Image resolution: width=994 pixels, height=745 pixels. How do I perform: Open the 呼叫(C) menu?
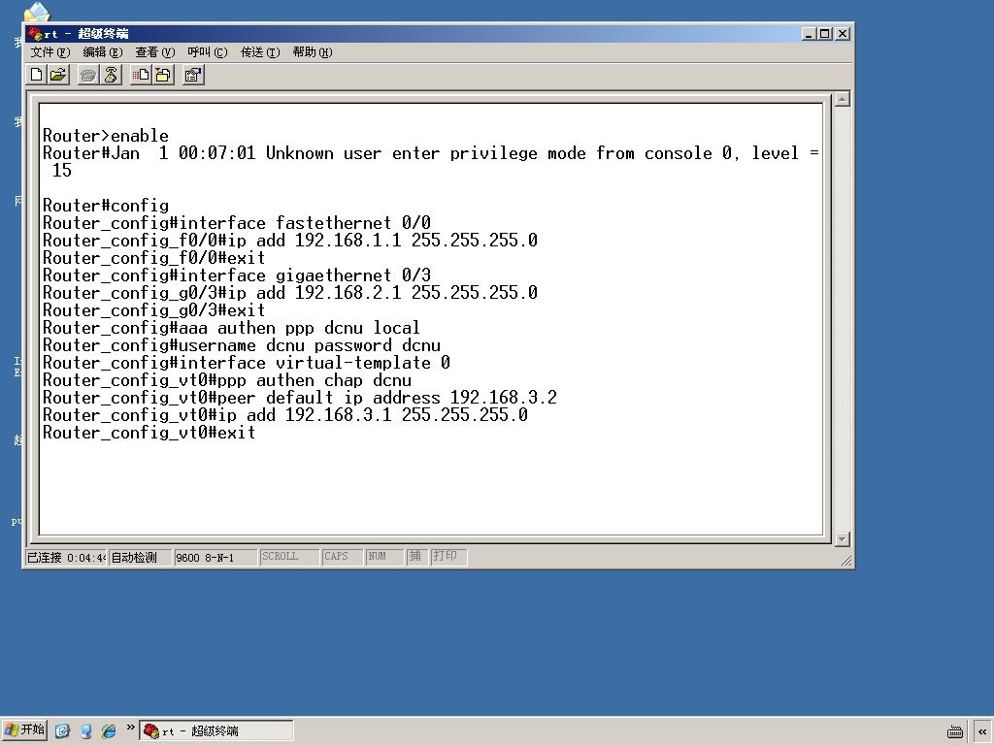208,52
